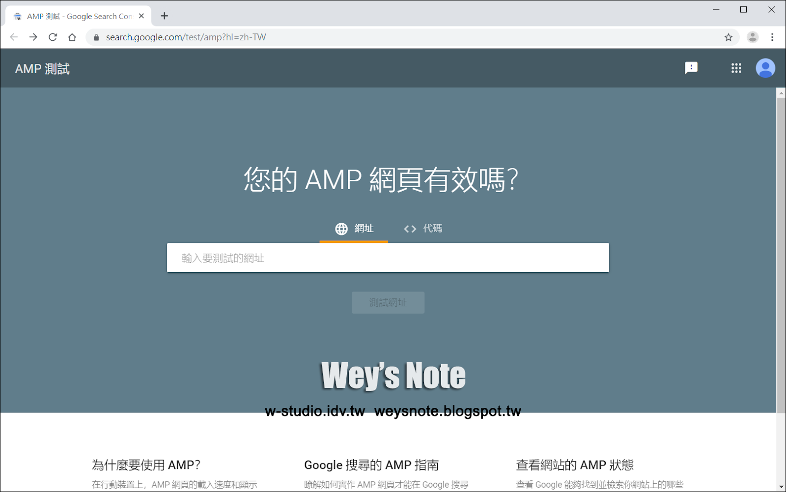Viewport: 786px width, 492px height.
Task: Open the feedback icon in the AMP header
Action: tap(691, 68)
